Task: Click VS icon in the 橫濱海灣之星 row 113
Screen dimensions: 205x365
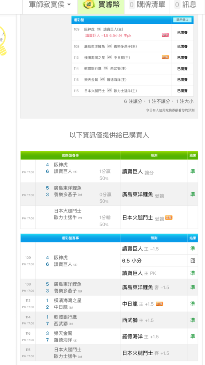Action: point(109,57)
